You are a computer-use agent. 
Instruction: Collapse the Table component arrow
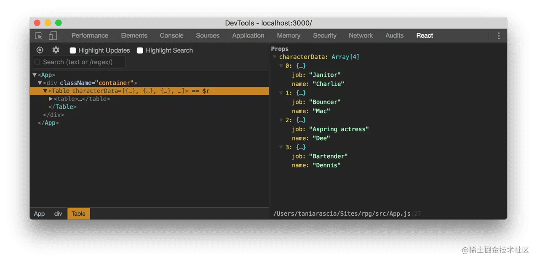click(x=45, y=91)
